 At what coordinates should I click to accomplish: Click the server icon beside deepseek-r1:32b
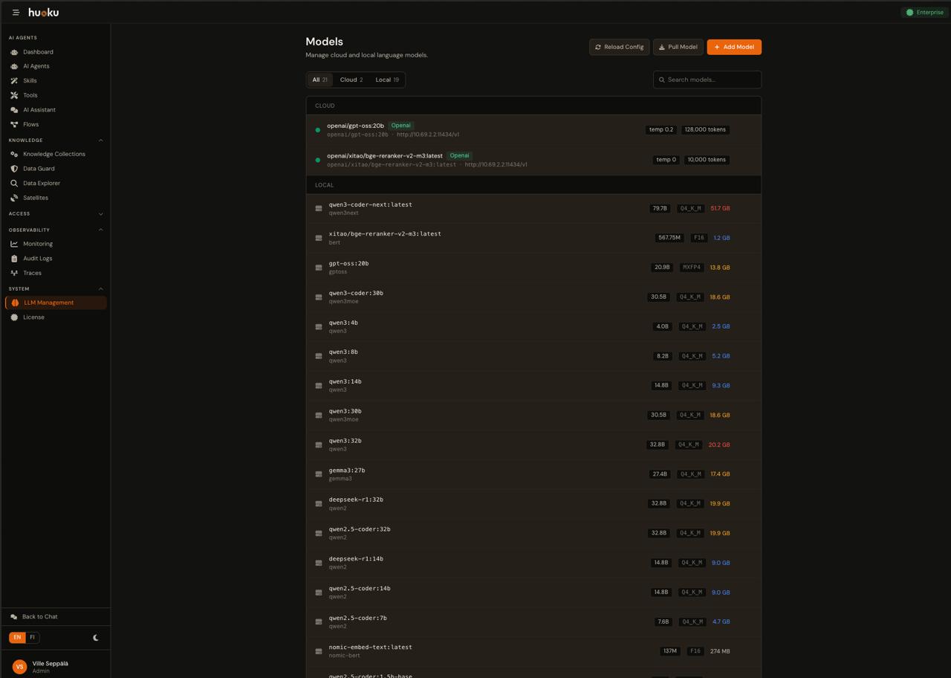coord(319,504)
